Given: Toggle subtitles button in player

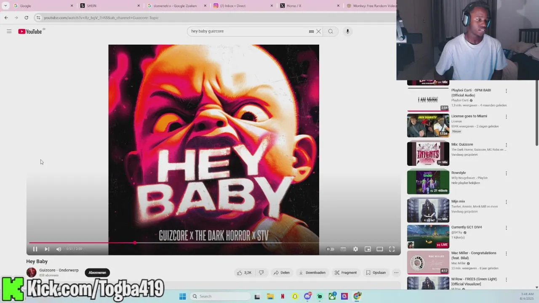Looking at the screenshot, I should point(343,249).
